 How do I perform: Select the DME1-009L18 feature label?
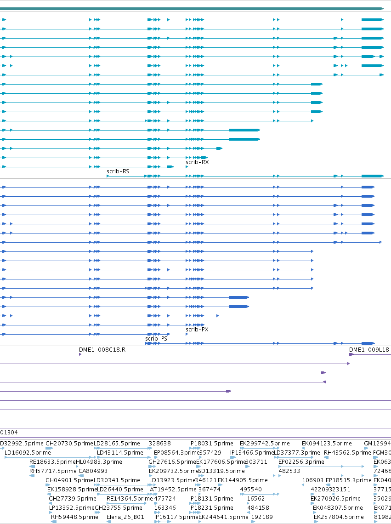click(x=369, y=350)
